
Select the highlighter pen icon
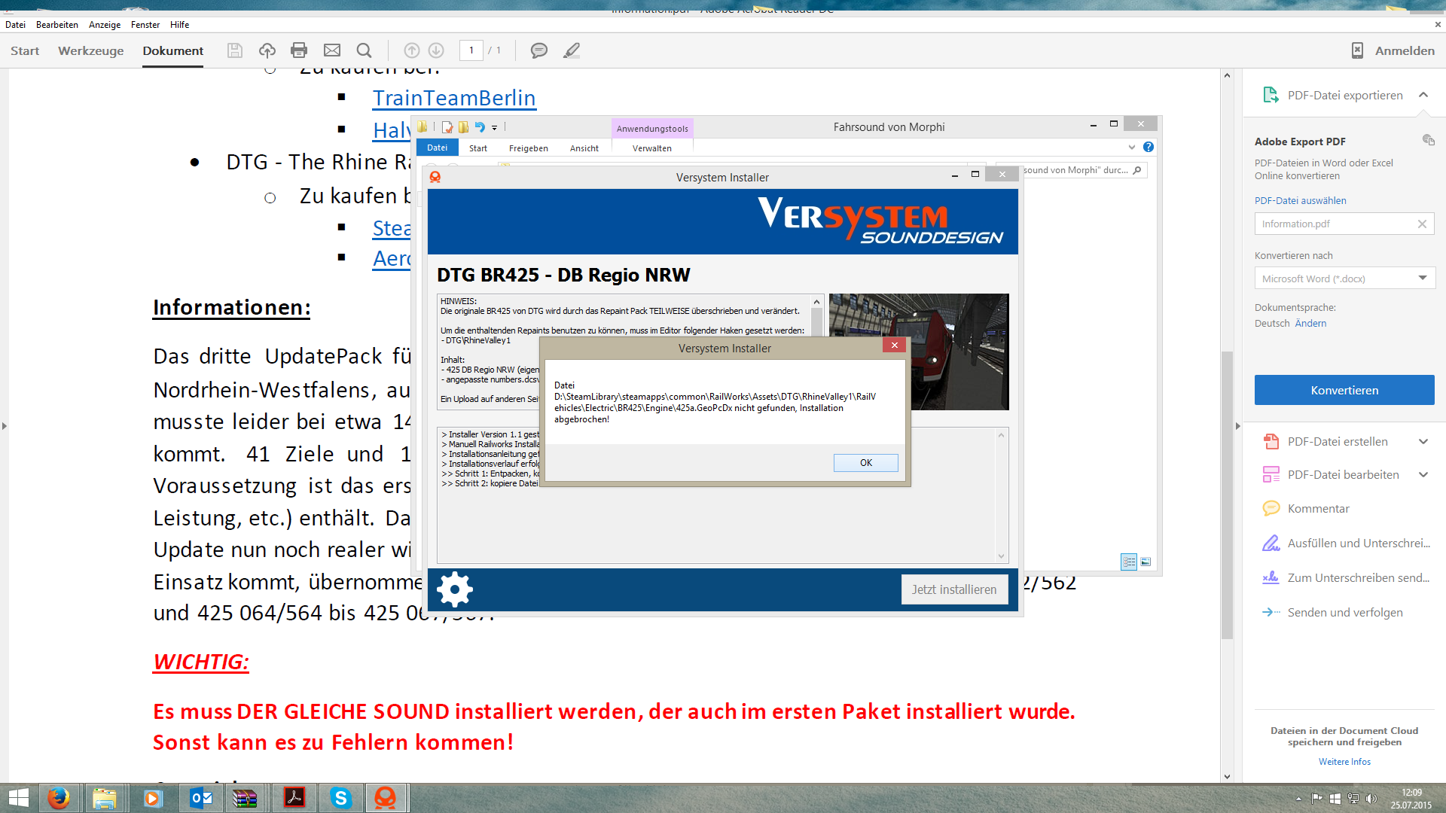[572, 50]
